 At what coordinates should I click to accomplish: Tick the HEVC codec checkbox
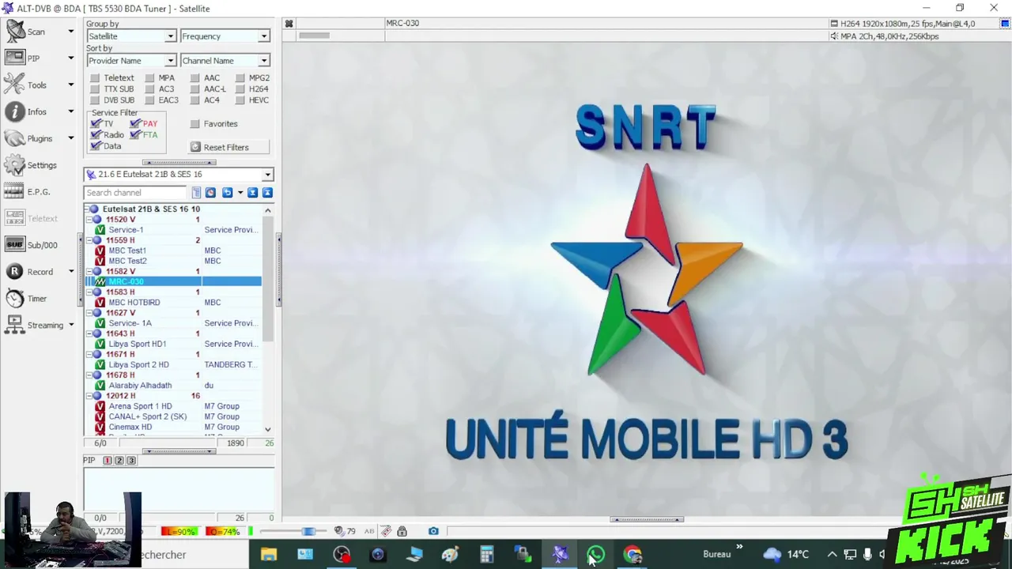(x=240, y=100)
